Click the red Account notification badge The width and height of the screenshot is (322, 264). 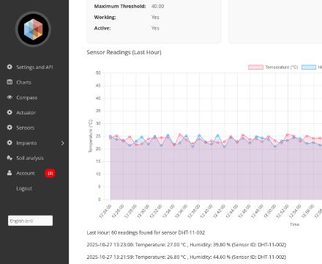[x=50, y=173]
